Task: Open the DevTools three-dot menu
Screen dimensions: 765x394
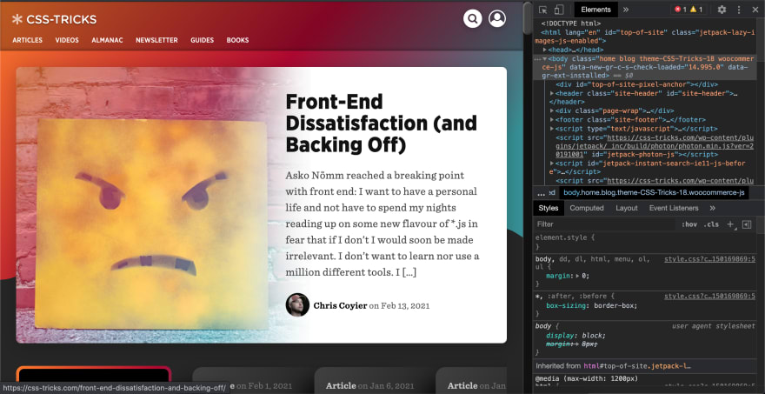Action: pyautogui.click(x=739, y=10)
